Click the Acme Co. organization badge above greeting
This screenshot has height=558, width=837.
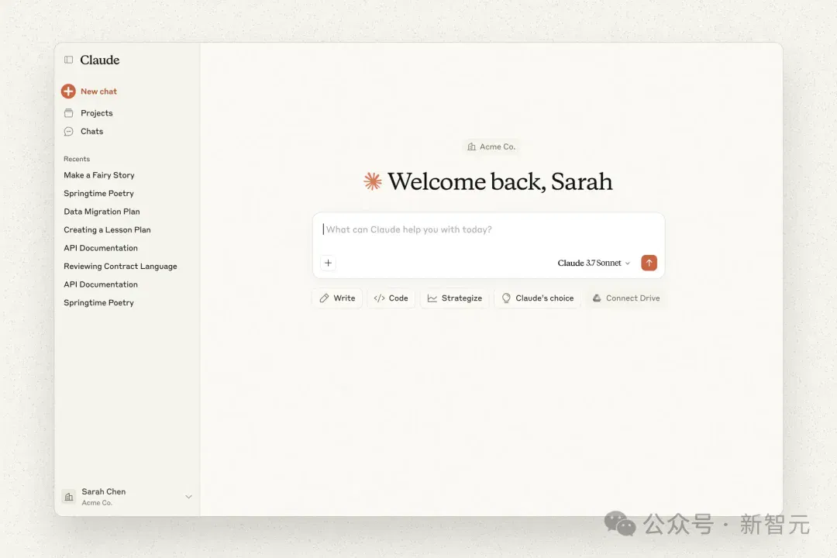click(x=491, y=146)
